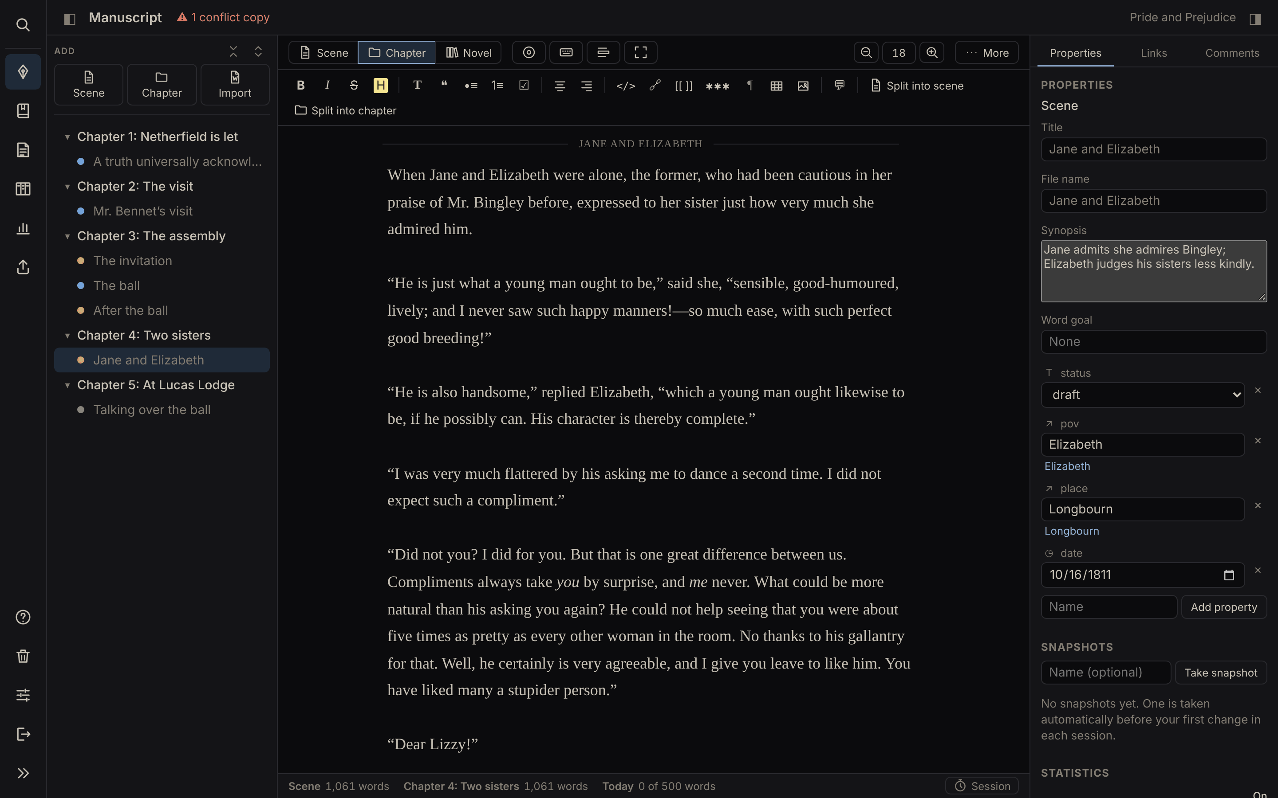Select The ball scene in tree
This screenshot has height=798, width=1278.
(162, 286)
